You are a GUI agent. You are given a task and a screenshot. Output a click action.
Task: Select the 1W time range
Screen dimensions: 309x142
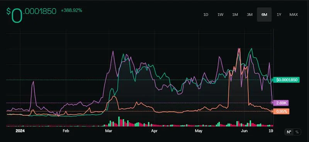coord(220,15)
